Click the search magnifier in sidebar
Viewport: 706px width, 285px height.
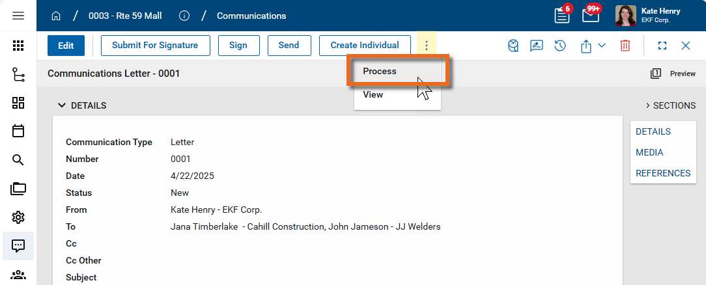pos(18,160)
